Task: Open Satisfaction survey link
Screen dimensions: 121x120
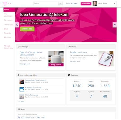Action: click(x=78, y=52)
